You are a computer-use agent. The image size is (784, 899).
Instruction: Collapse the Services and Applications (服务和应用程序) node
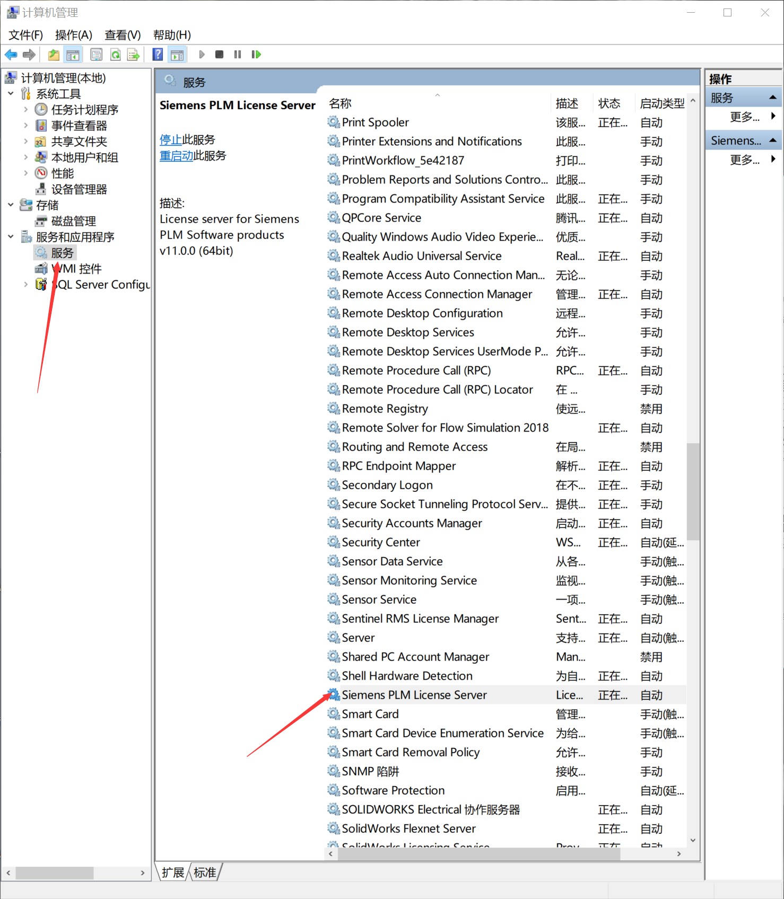coord(11,237)
